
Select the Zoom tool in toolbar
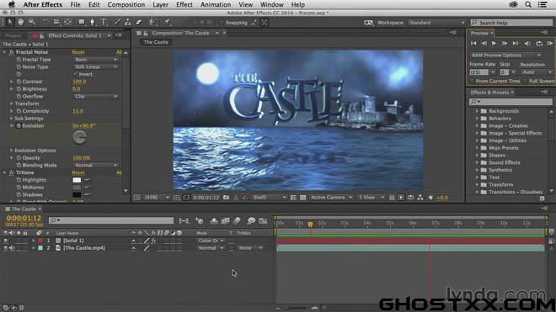pyautogui.click(x=32, y=22)
